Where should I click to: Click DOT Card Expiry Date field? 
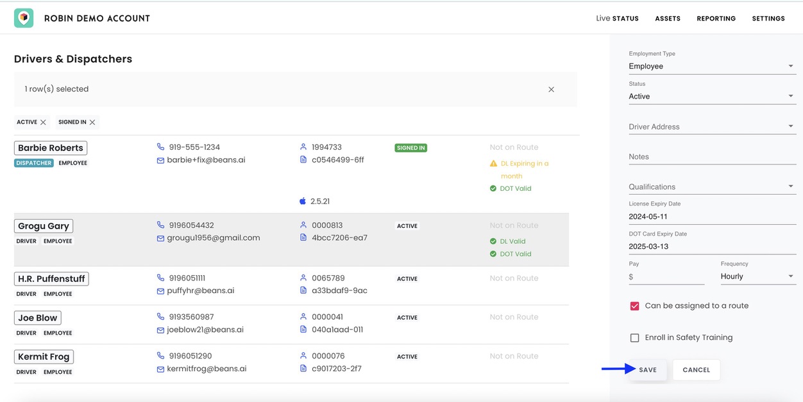[712, 246]
